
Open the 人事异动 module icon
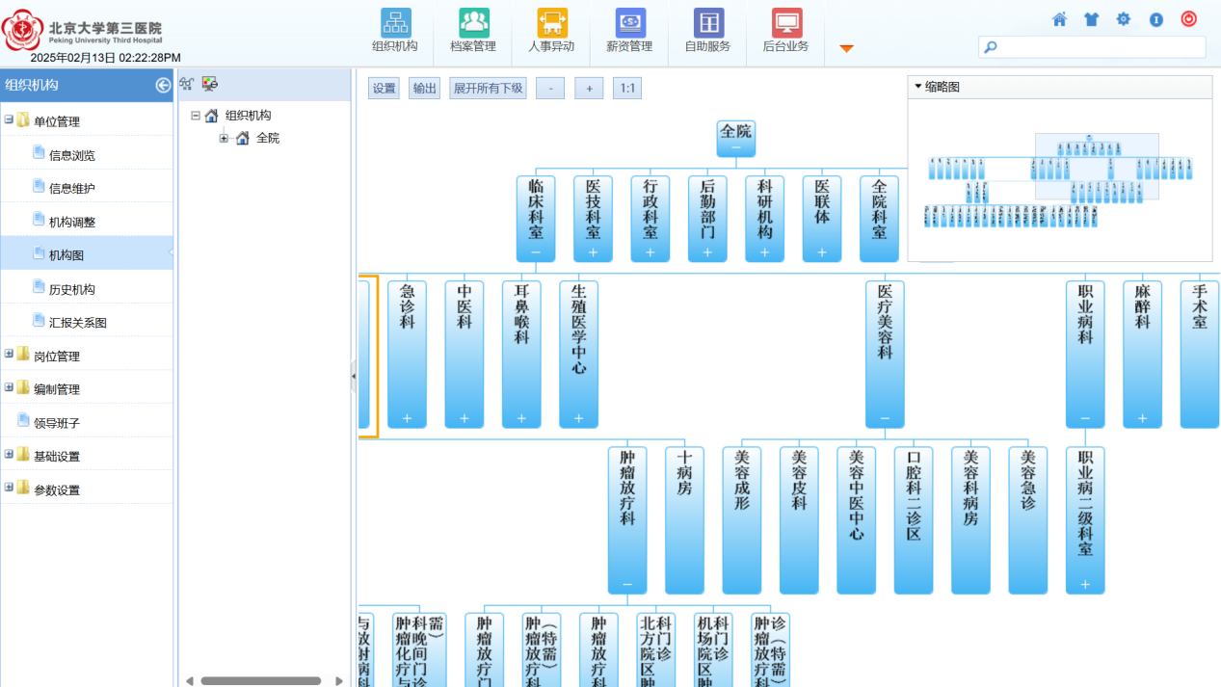551,23
